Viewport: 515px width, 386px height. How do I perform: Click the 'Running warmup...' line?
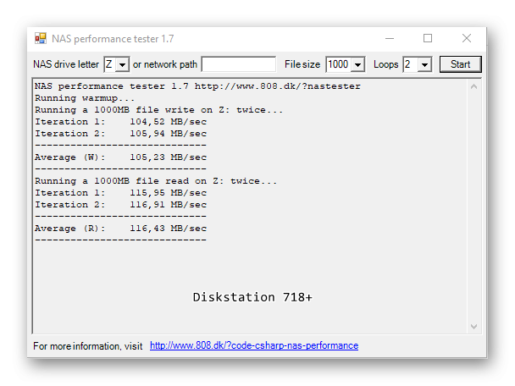[85, 98]
